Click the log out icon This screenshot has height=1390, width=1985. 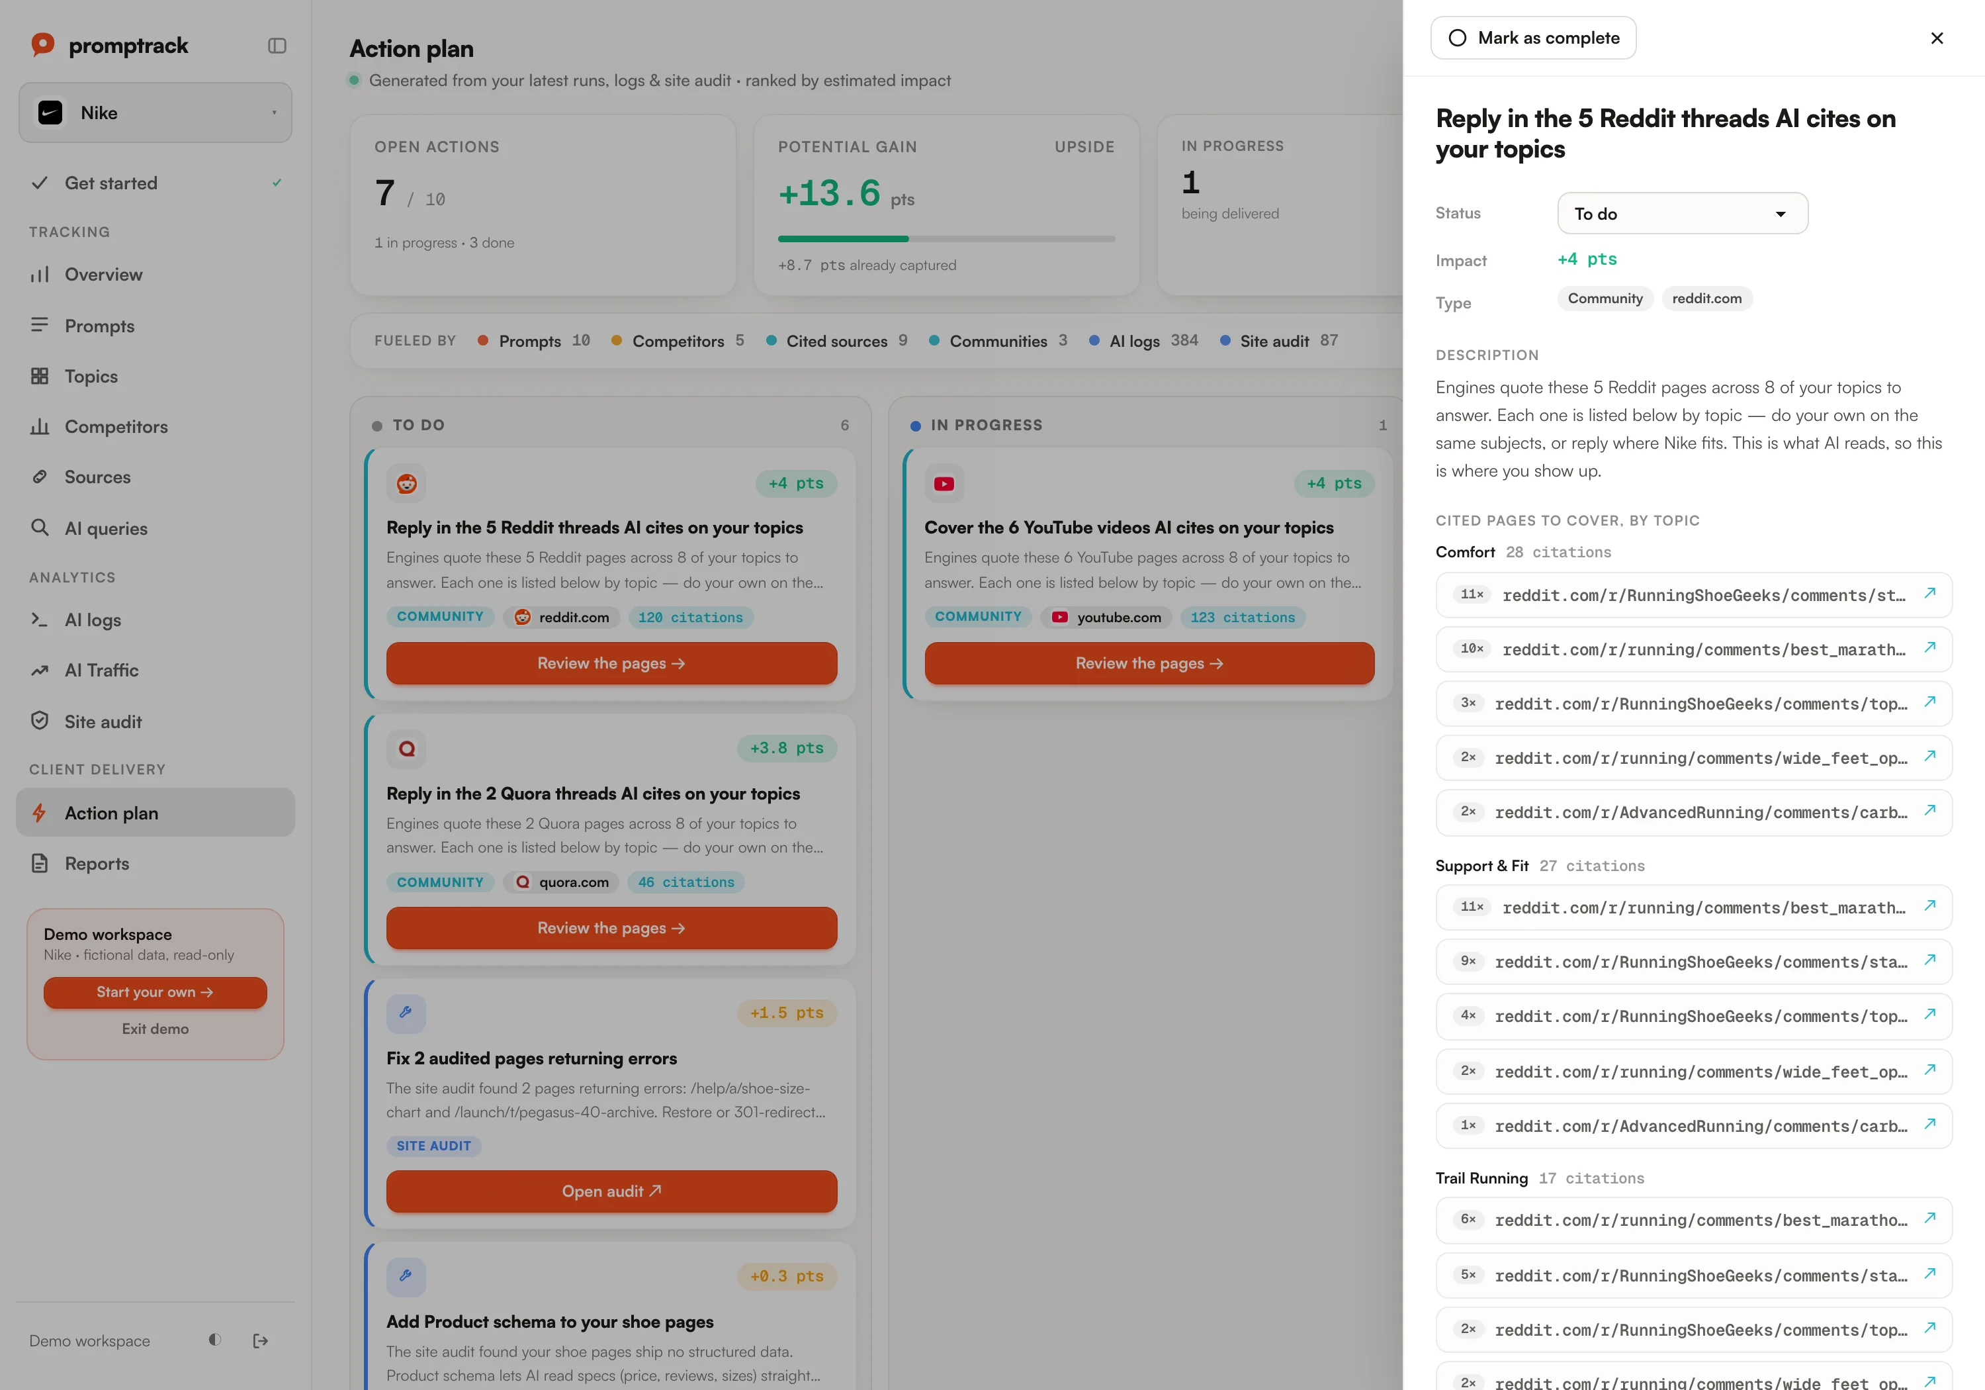coord(260,1341)
